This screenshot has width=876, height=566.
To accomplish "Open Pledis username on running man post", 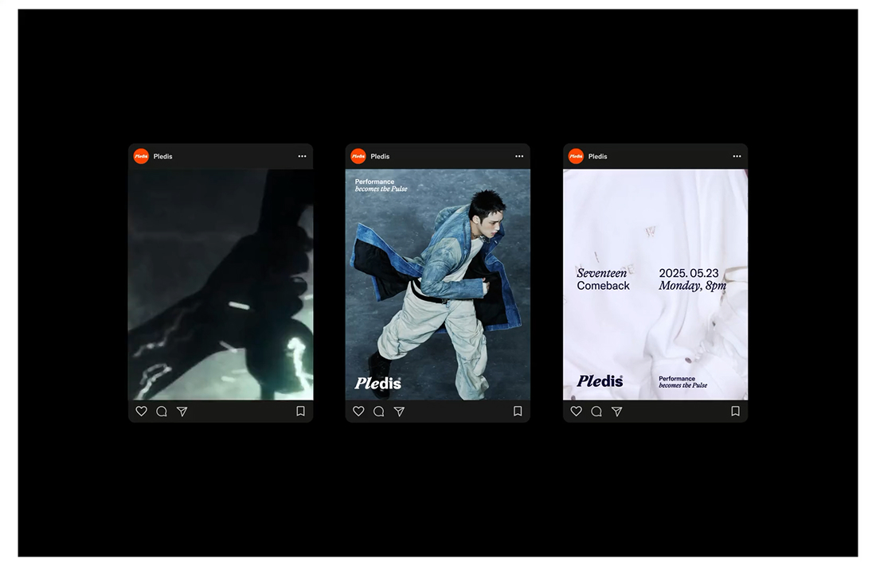I will point(380,157).
